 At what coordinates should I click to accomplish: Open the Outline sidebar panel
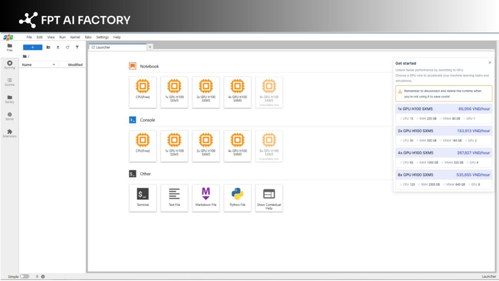10,82
